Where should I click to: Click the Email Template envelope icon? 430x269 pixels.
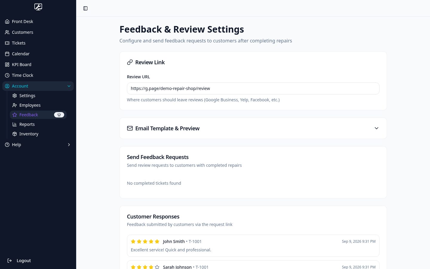pyautogui.click(x=130, y=128)
